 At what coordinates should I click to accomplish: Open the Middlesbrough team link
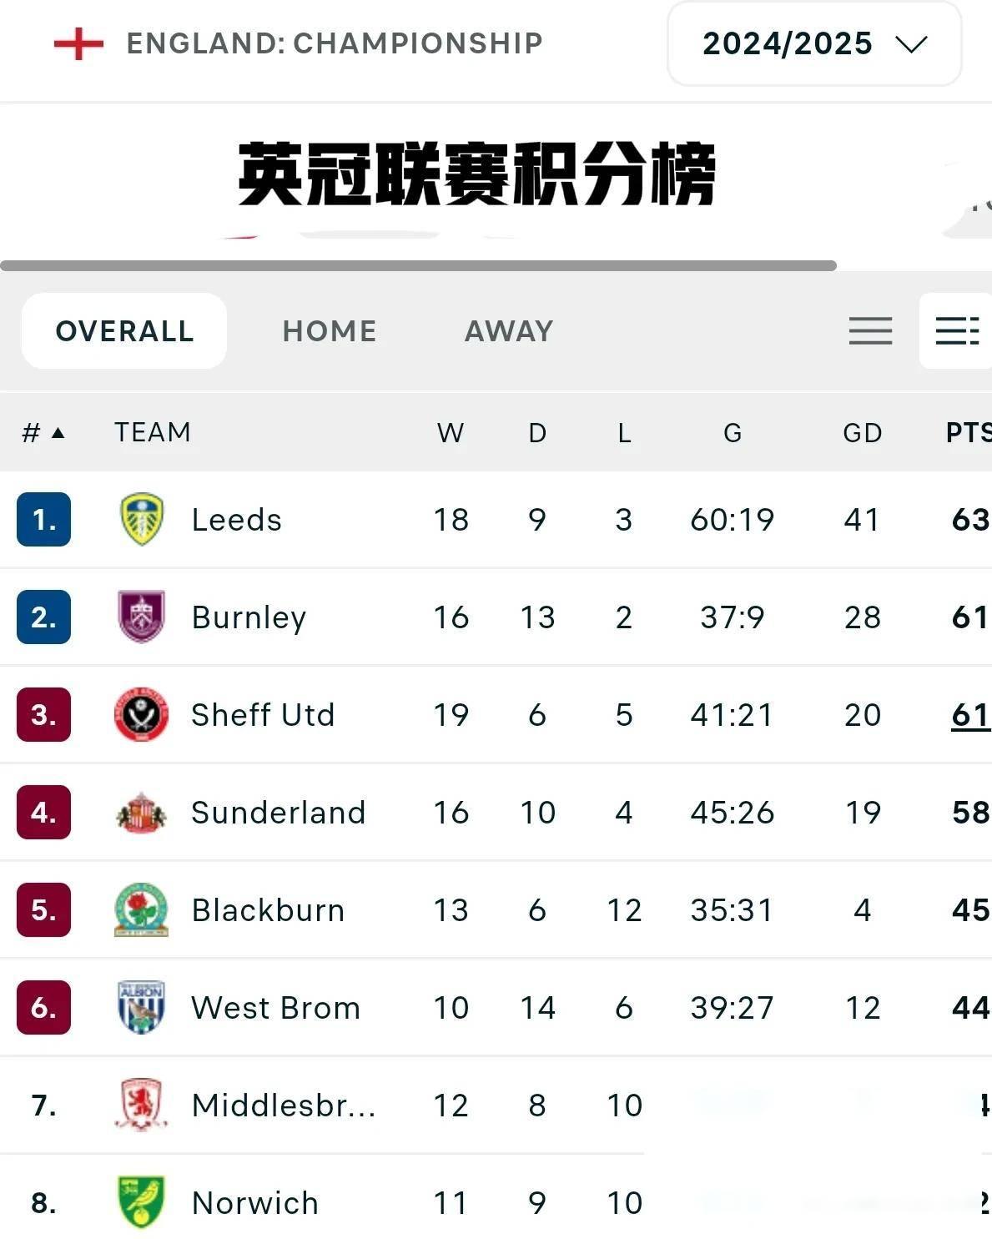283,1105
